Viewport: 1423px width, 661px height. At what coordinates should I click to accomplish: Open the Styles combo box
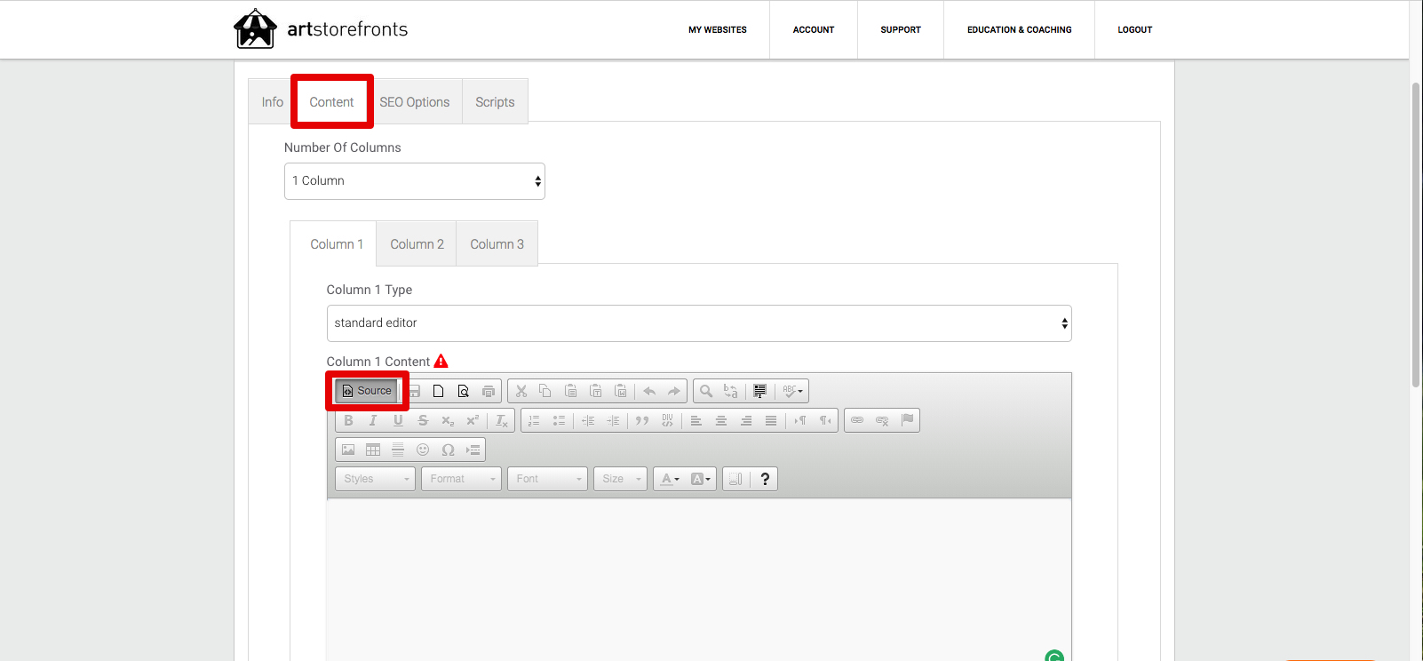tap(375, 479)
